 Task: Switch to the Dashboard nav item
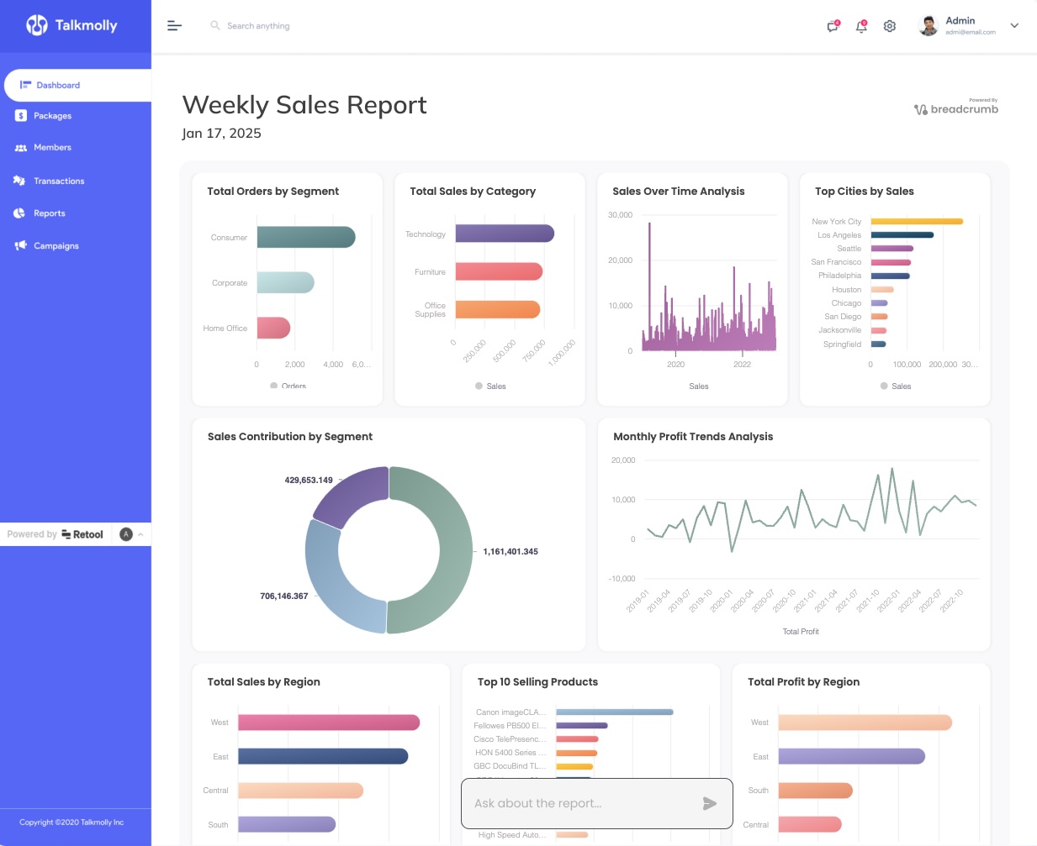point(58,85)
